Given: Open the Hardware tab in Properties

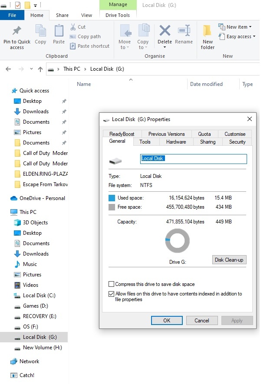Looking at the screenshot, I should (x=176, y=142).
